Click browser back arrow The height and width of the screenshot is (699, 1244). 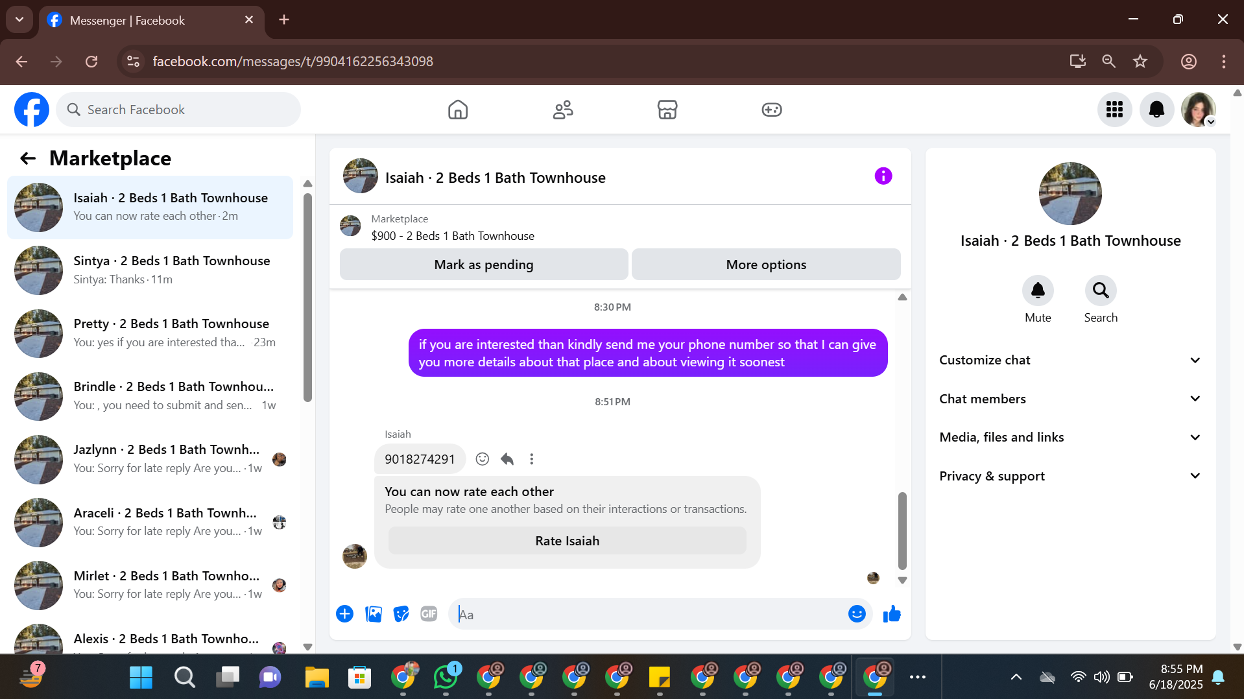(x=21, y=62)
